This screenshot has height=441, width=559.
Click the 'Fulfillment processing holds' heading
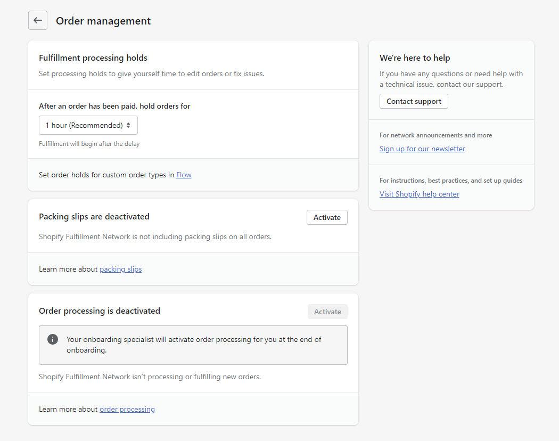(93, 58)
